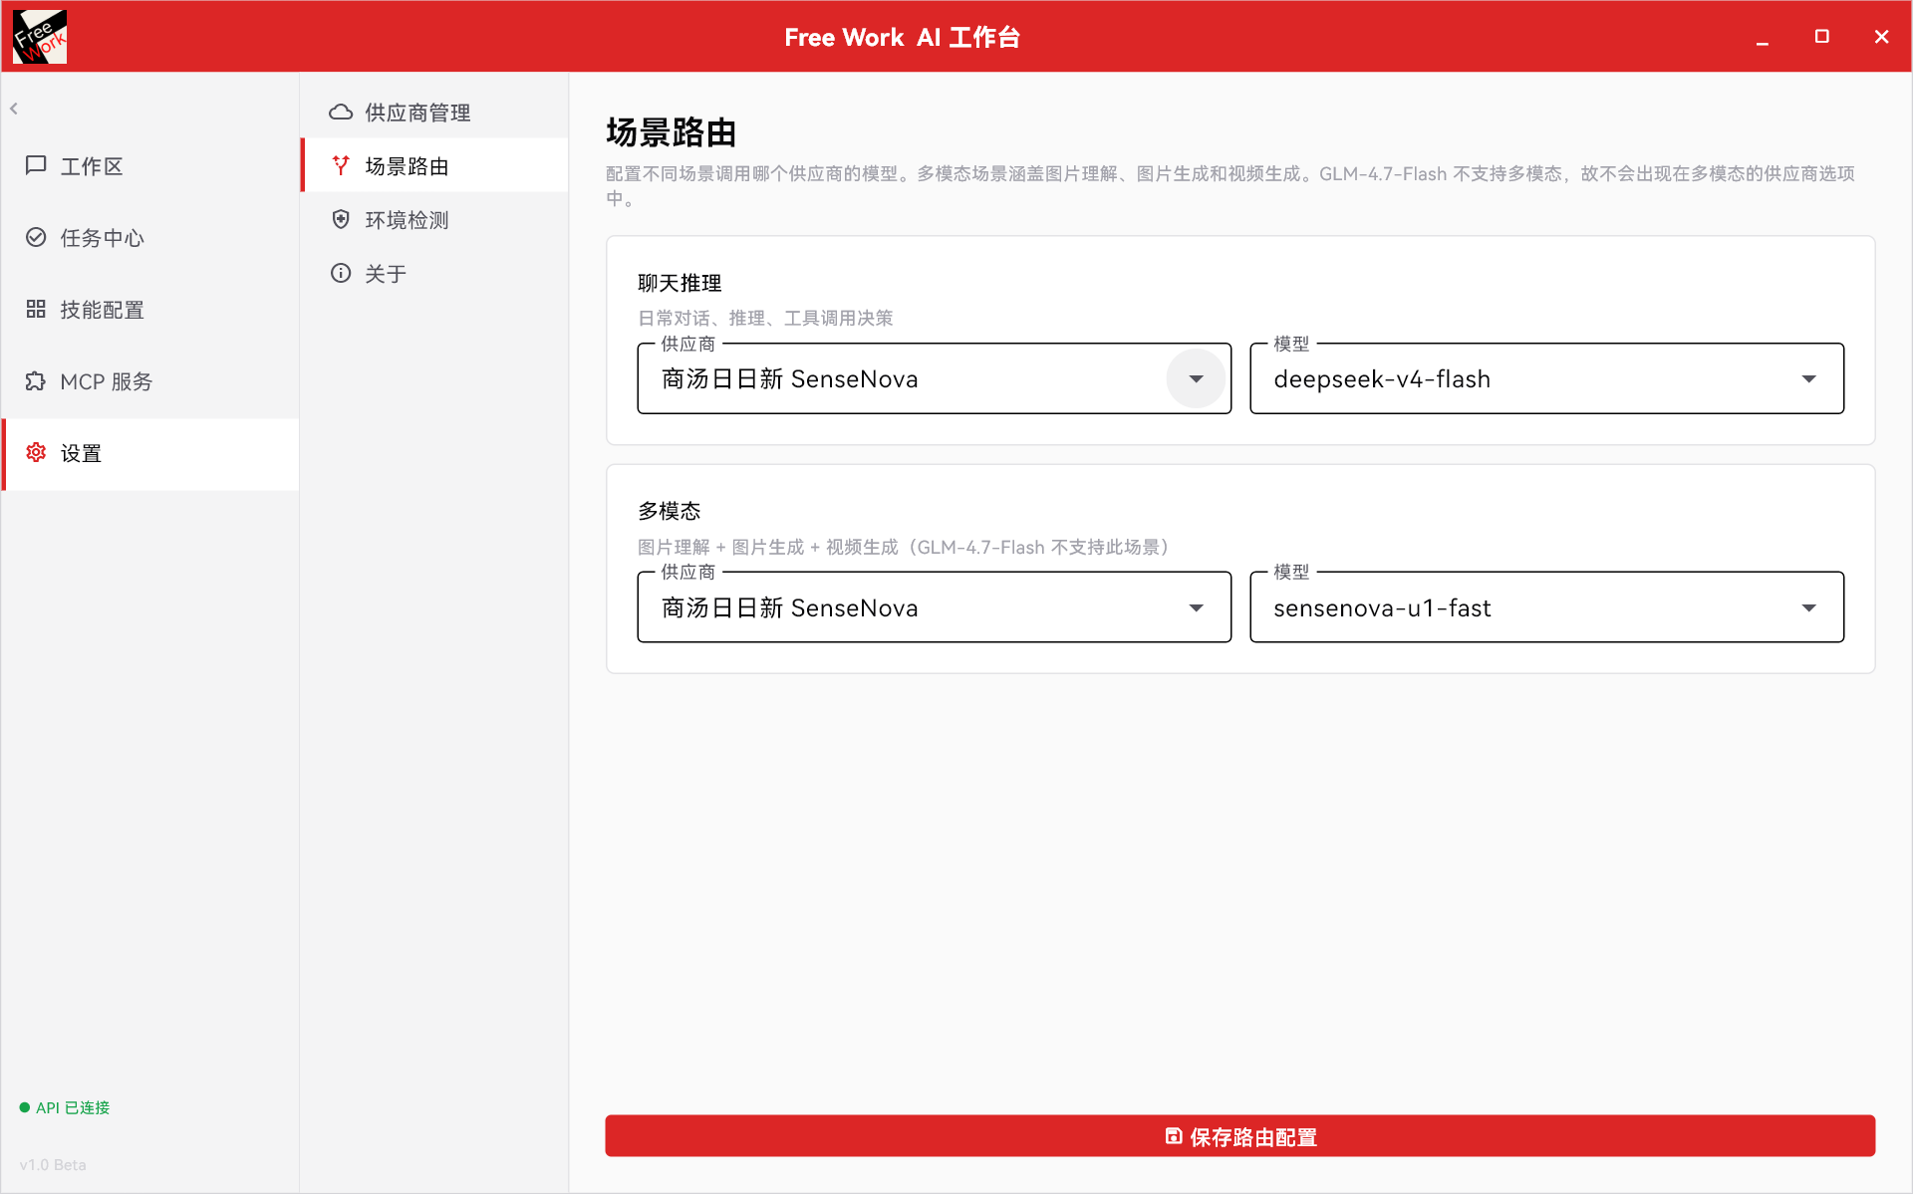Switch to 供应商管理 settings tab
Viewport: 1913px width, 1194px height.
tap(434, 112)
